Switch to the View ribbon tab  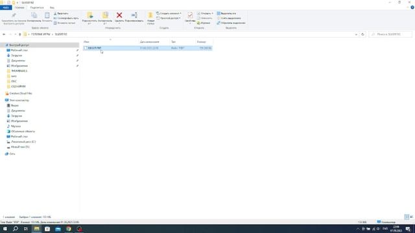tap(52, 8)
